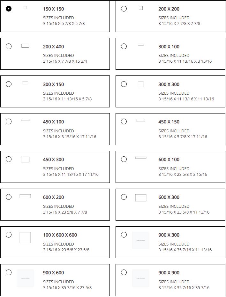226x297 pixels.
Task: Click the 450 X 150 title text
Action: (x=169, y=122)
